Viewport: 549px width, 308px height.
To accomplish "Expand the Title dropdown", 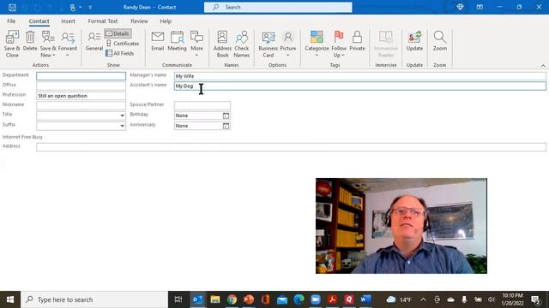I will click(x=122, y=115).
